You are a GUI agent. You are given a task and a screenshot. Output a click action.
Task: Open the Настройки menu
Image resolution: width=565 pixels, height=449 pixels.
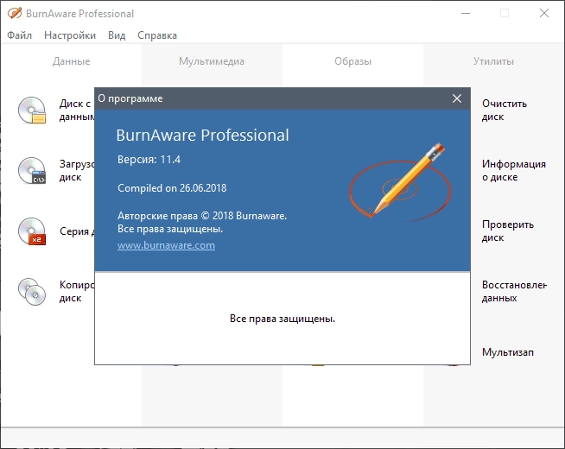pyautogui.click(x=70, y=35)
